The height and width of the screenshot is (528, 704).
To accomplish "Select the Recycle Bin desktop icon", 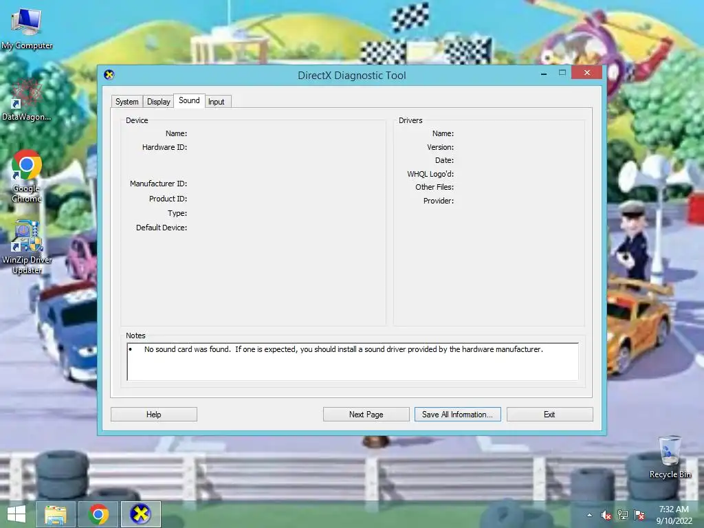I will click(x=670, y=457).
